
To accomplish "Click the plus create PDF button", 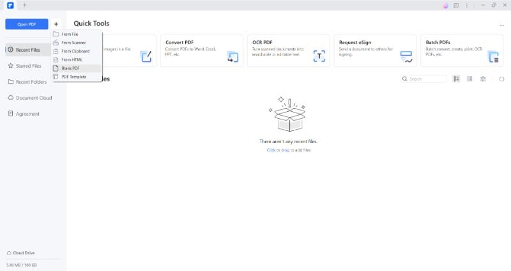I will tap(56, 24).
